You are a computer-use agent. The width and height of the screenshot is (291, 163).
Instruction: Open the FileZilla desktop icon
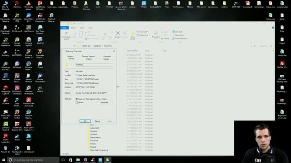282,65
